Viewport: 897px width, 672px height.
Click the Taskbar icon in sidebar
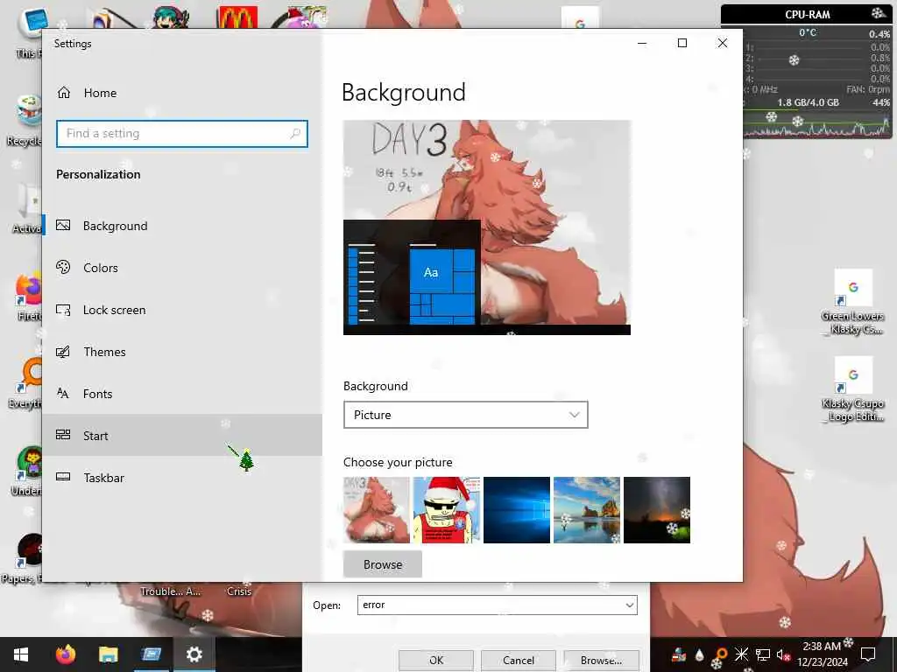[63, 477]
